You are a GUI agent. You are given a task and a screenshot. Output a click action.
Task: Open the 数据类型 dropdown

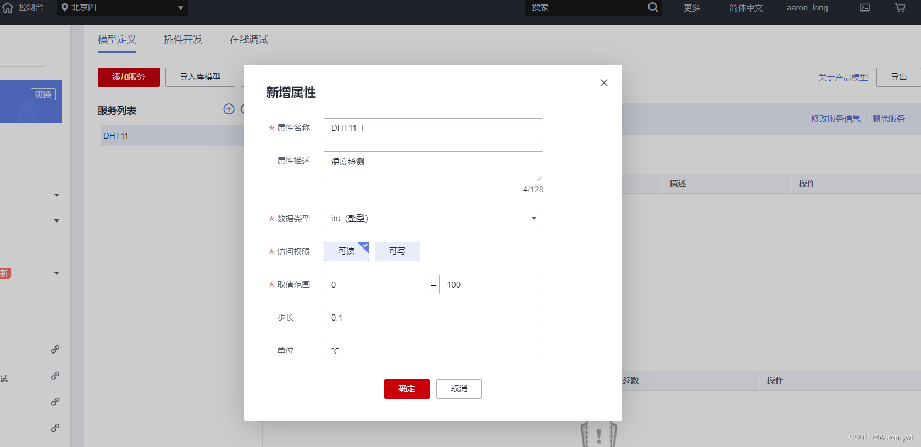[433, 218]
